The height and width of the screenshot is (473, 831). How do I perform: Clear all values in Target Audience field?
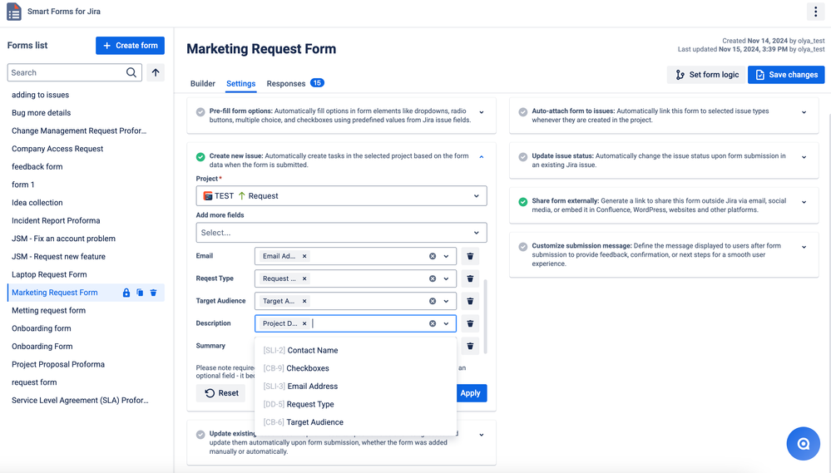tap(433, 301)
